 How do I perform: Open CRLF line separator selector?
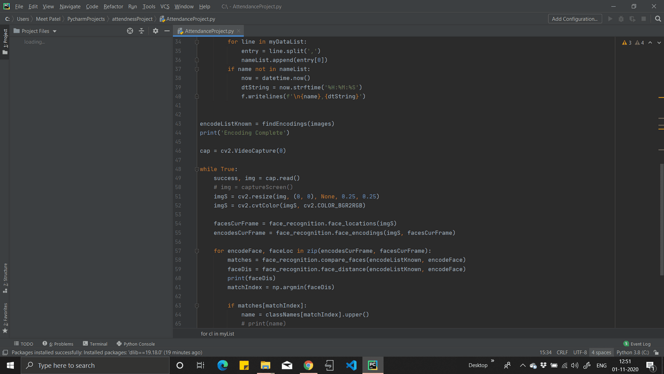pyautogui.click(x=562, y=352)
